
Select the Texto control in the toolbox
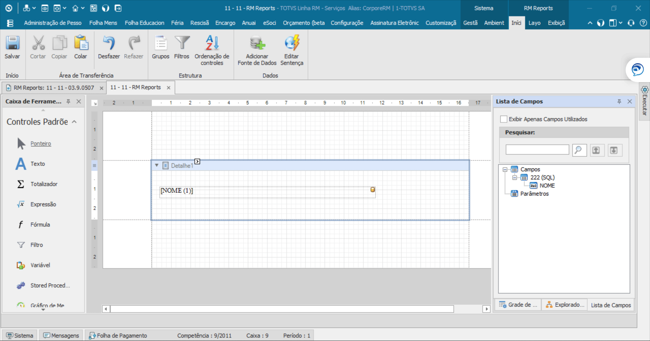(x=37, y=164)
